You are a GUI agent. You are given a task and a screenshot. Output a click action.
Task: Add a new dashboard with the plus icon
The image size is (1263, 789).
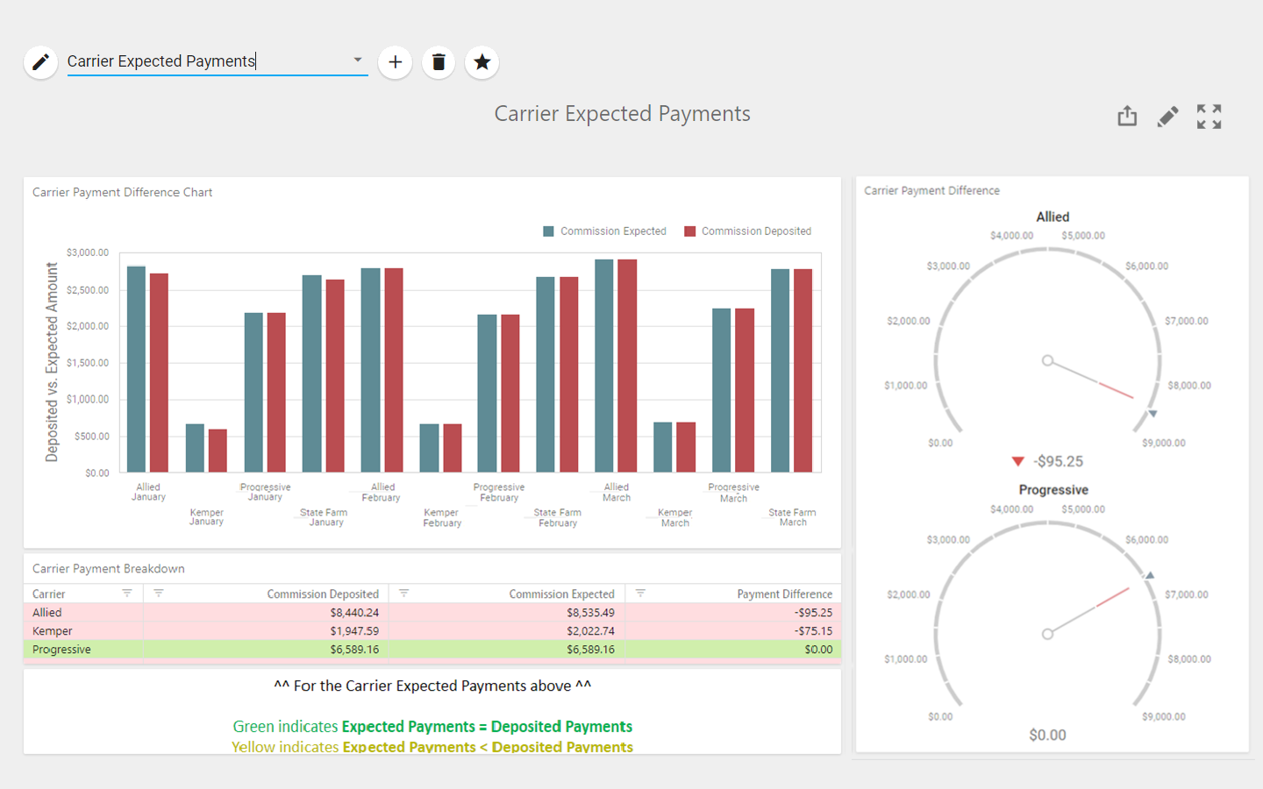395,62
